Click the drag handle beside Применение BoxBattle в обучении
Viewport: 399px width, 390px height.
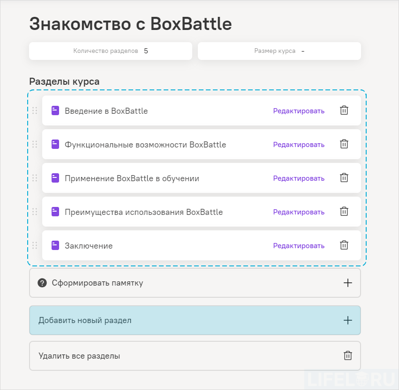pos(35,178)
